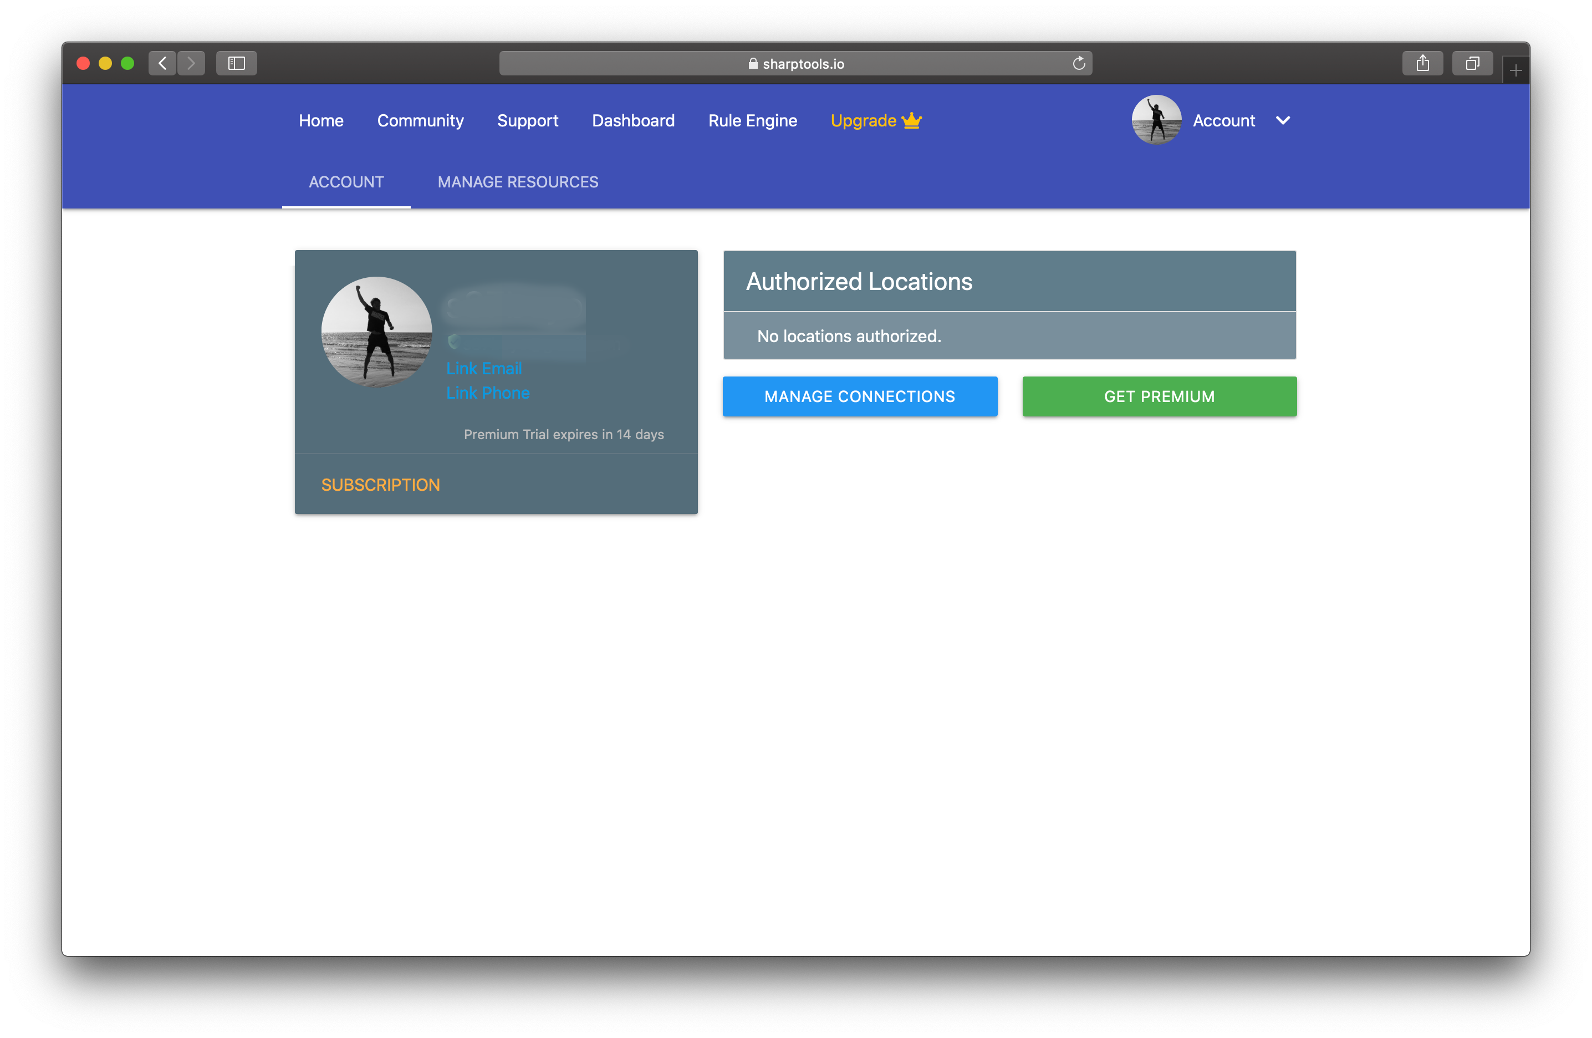
Task: Select the Account tab
Action: [x=346, y=182]
